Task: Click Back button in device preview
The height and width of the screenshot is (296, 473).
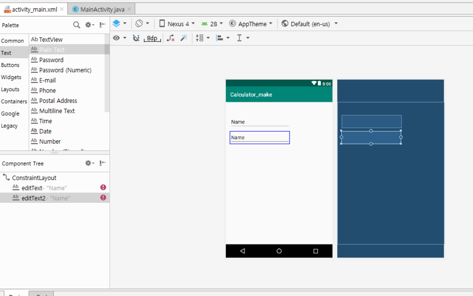Action: pyautogui.click(x=243, y=251)
